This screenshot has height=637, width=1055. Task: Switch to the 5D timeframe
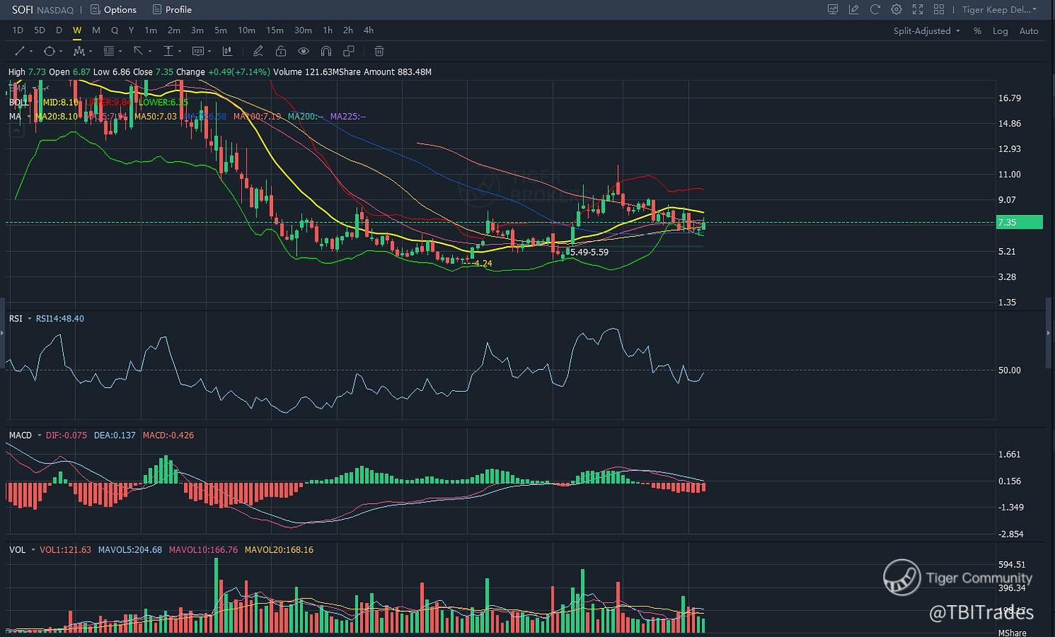[40, 30]
